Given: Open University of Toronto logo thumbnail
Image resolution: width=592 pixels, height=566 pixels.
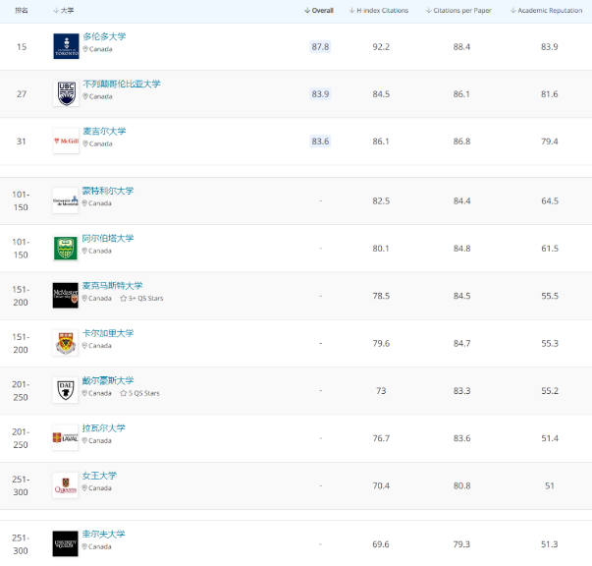Looking at the screenshot, I should pos(66,46).
